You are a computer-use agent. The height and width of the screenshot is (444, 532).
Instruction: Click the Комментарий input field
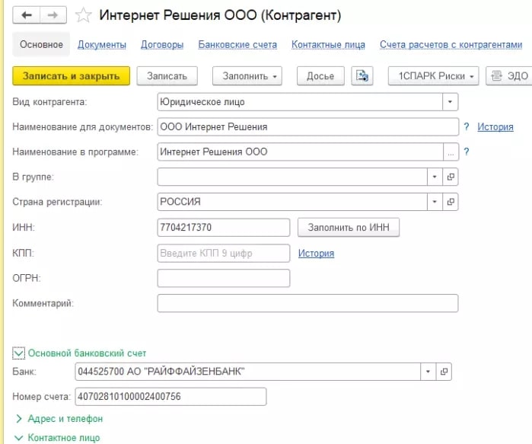307,303
